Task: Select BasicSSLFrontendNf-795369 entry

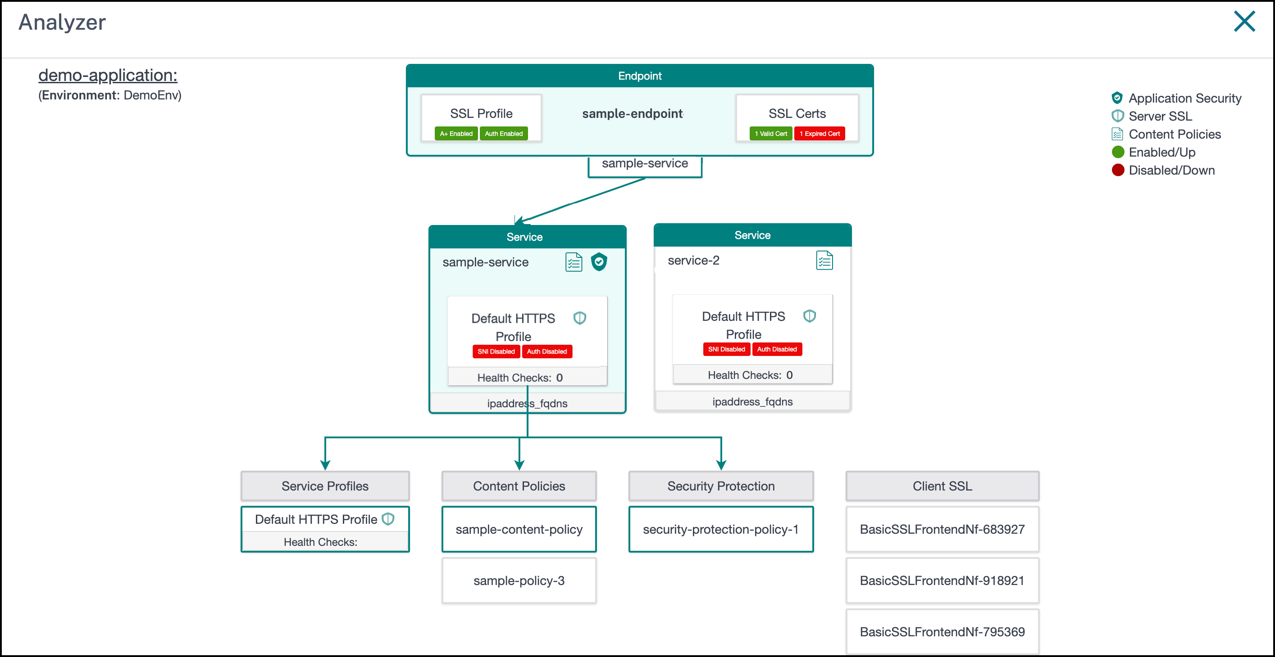Action: (x=942, y=632)
